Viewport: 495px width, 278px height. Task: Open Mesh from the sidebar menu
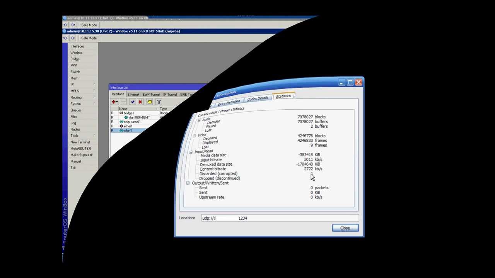click(74, 78)
